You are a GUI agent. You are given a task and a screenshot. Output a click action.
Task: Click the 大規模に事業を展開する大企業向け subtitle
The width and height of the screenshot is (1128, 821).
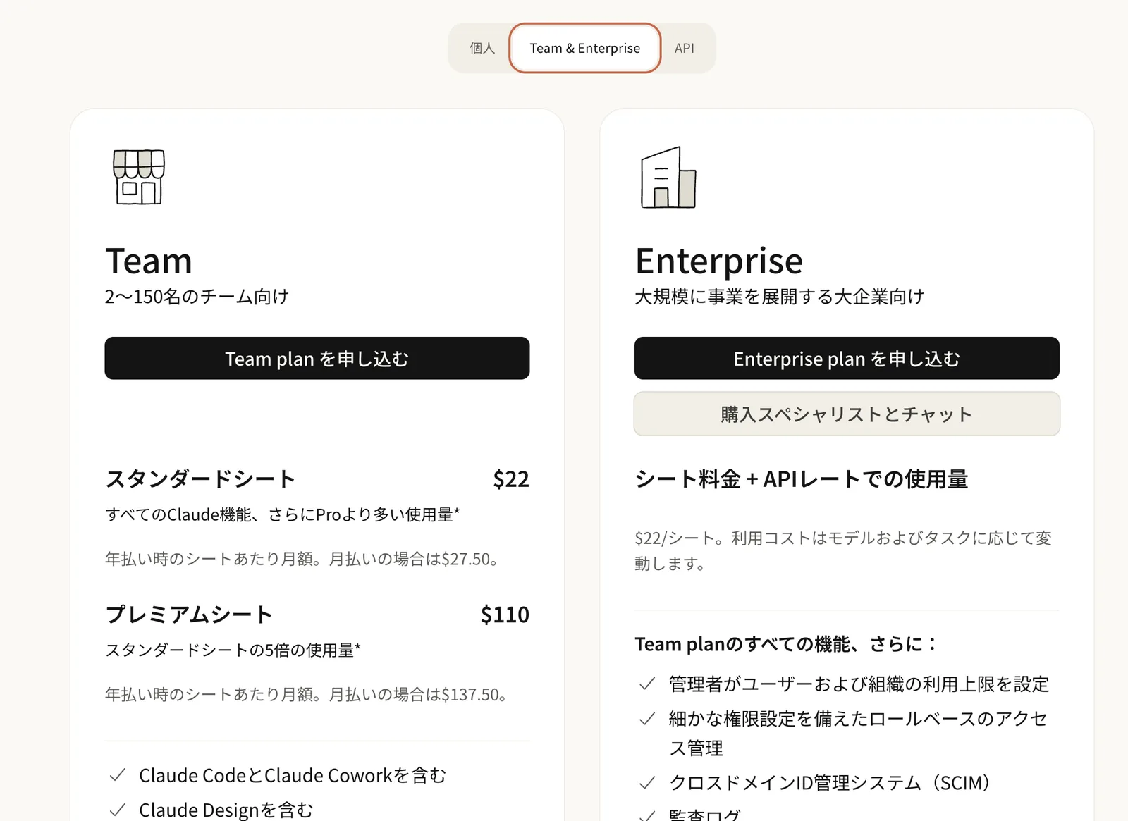(x=780, y=297)
